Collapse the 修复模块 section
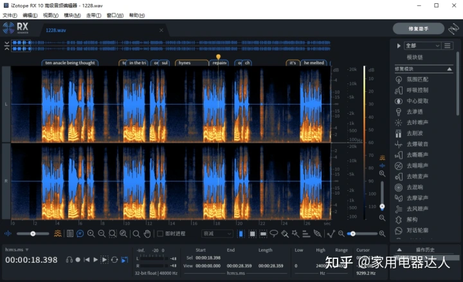 449,69
